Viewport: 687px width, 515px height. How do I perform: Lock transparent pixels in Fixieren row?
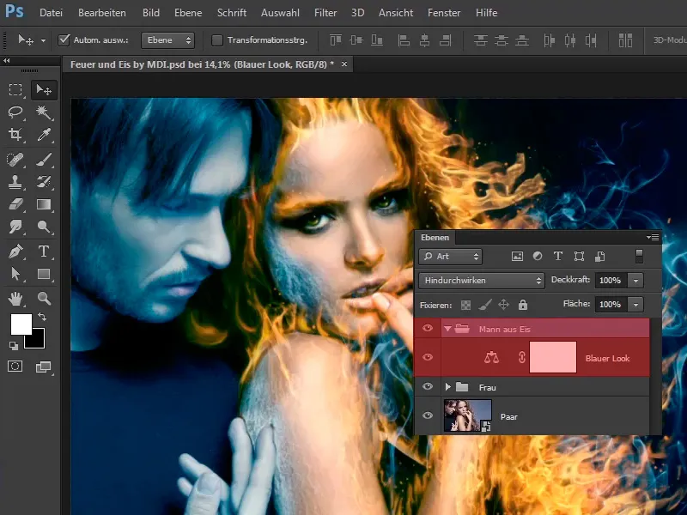pos(465,305)
